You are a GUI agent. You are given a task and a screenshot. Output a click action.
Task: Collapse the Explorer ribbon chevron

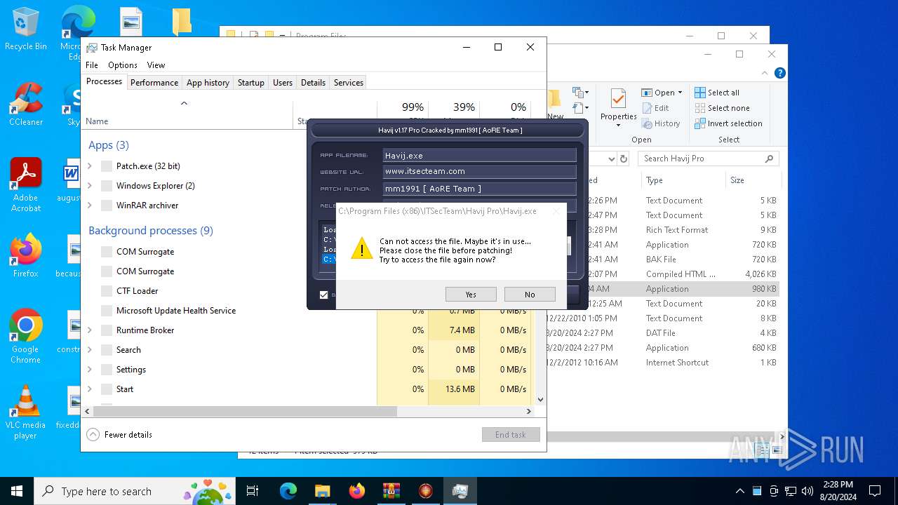click(x=765, y=73)
